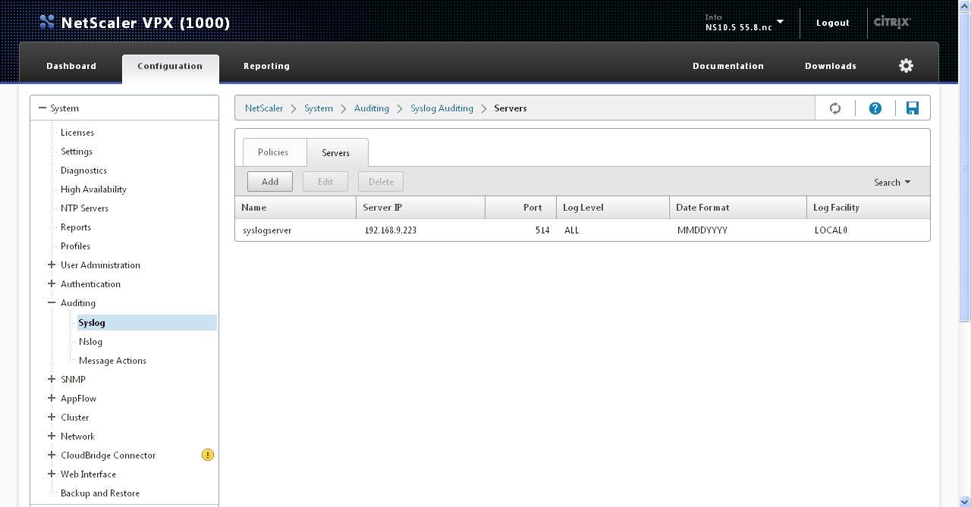Go to Auditing breadcrumb link
Viewport: 971px width, 507px height.
[372, 108]
